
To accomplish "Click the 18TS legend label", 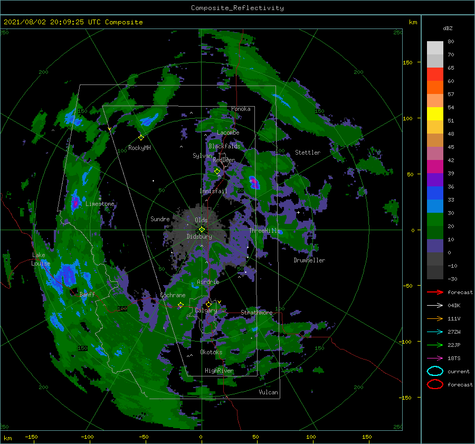I will (454, 358).
